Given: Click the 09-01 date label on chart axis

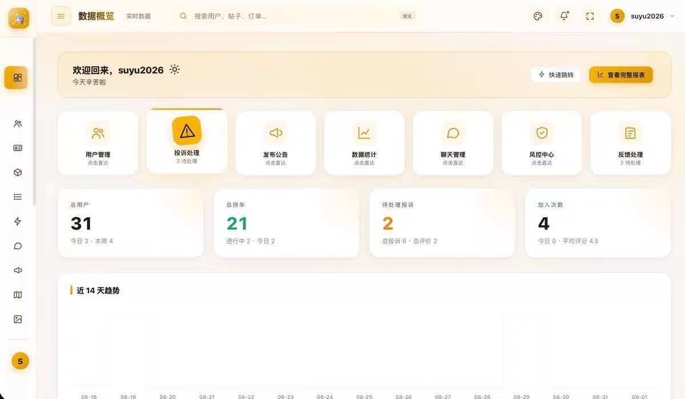Looking at the screenshot, I should click(x=640, y=396).
